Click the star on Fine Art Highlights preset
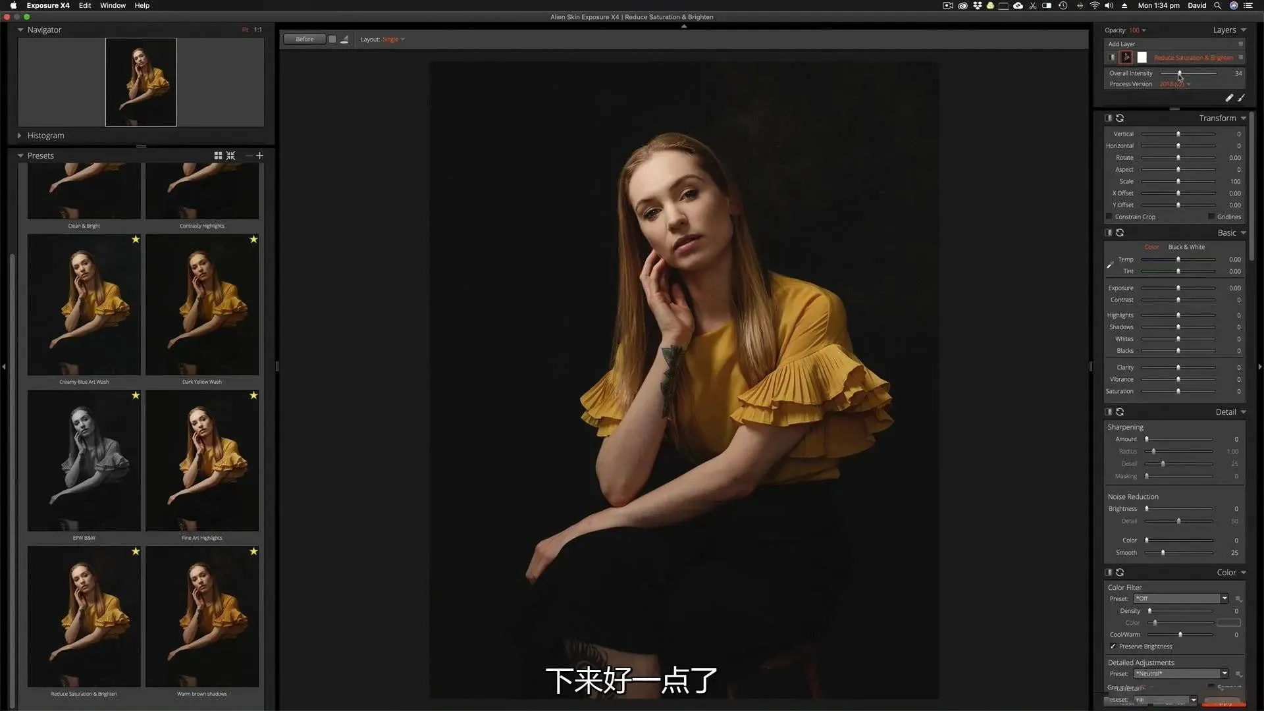The width and height of the screenshot is (1264, 711). tap(253, 395)
